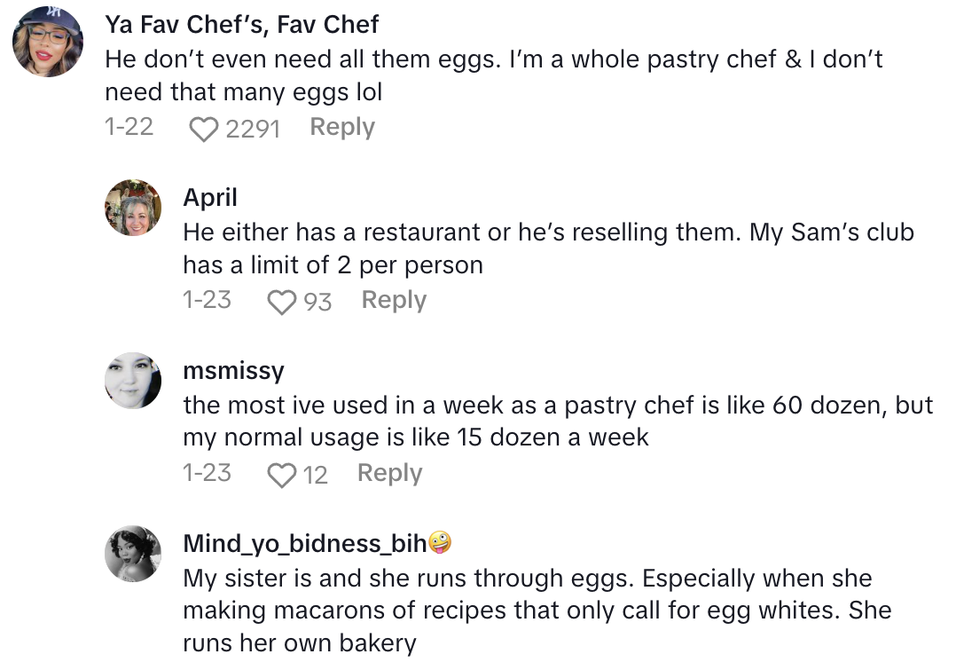Open Mind_yo_bidness_bih's profile avatar
956x662 pixels.
133,554
